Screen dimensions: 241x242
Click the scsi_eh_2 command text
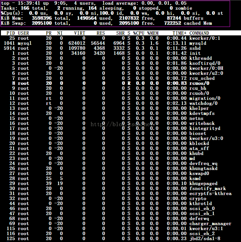[202, 234]
